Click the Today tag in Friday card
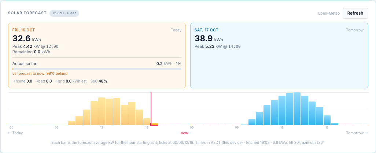Screen dimensions: 376x153 point(176,30)
